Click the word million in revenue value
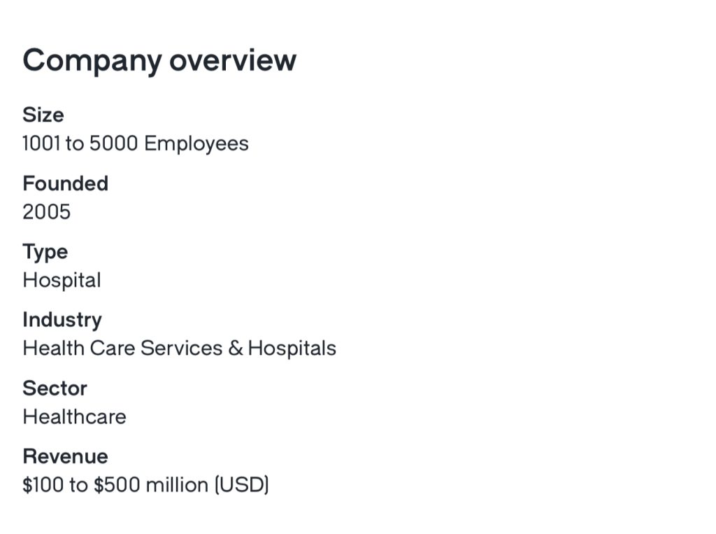This screenshot has width=716, height=534. [177, 485]
